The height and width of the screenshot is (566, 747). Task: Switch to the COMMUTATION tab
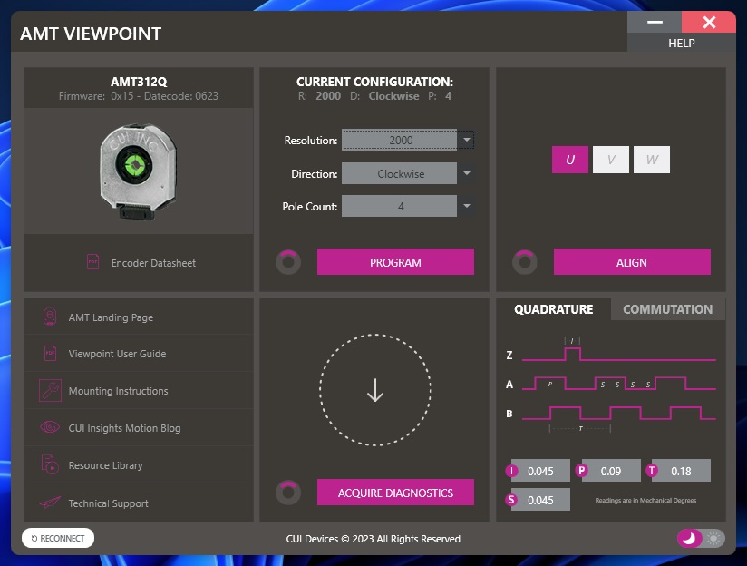(667, 309)
